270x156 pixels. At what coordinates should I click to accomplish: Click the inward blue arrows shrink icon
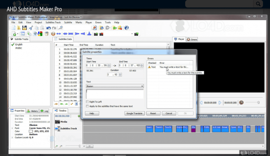pyautogui.click(x=59, y=34)
